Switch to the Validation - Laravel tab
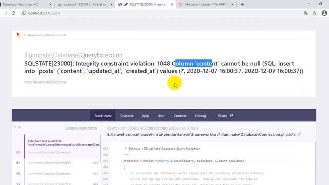 click(206, 4)
